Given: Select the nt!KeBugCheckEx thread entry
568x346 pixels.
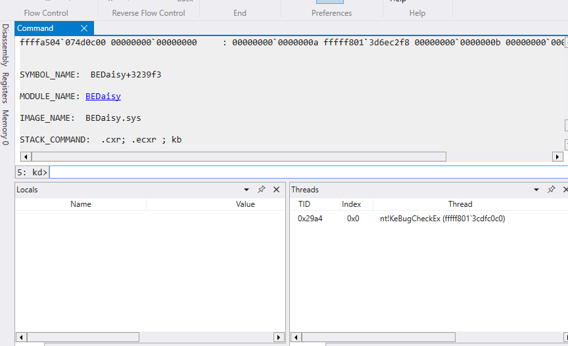Looking at the screenshot, I should tap(442, 219).
